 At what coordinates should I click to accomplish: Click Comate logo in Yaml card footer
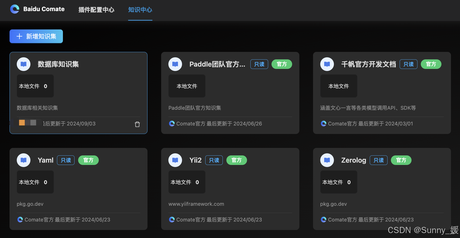pos(20,220)
